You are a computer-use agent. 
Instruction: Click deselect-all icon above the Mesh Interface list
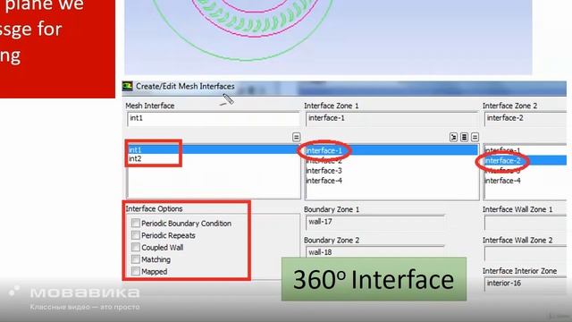[x=296, y=137]
